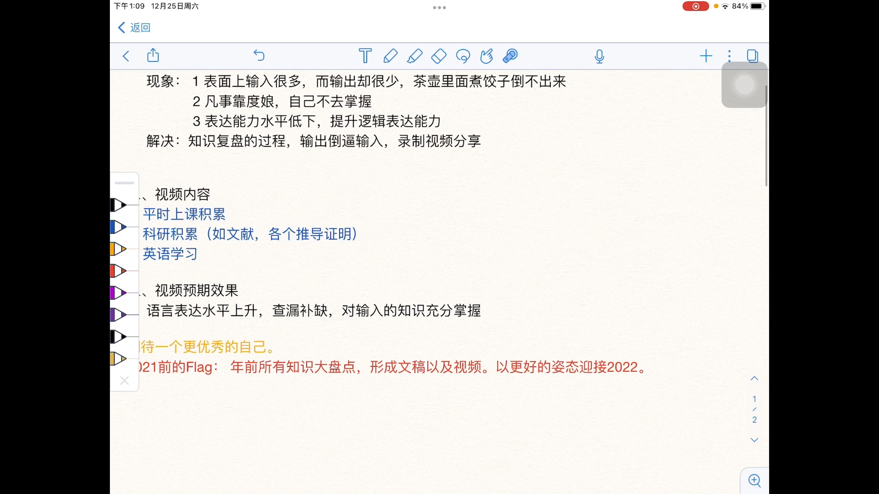Click the line starting 现象：1 表面上输入很多
The width and height of the screenshot is (879, 494).
[356, 81]
